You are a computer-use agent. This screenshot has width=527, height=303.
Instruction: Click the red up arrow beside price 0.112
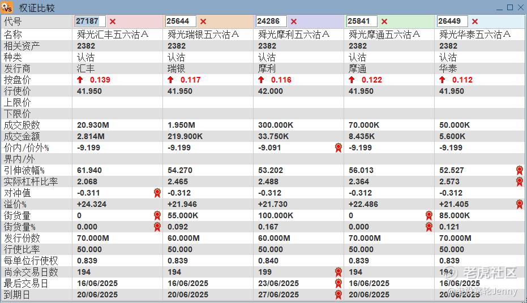tap(442, 80)
